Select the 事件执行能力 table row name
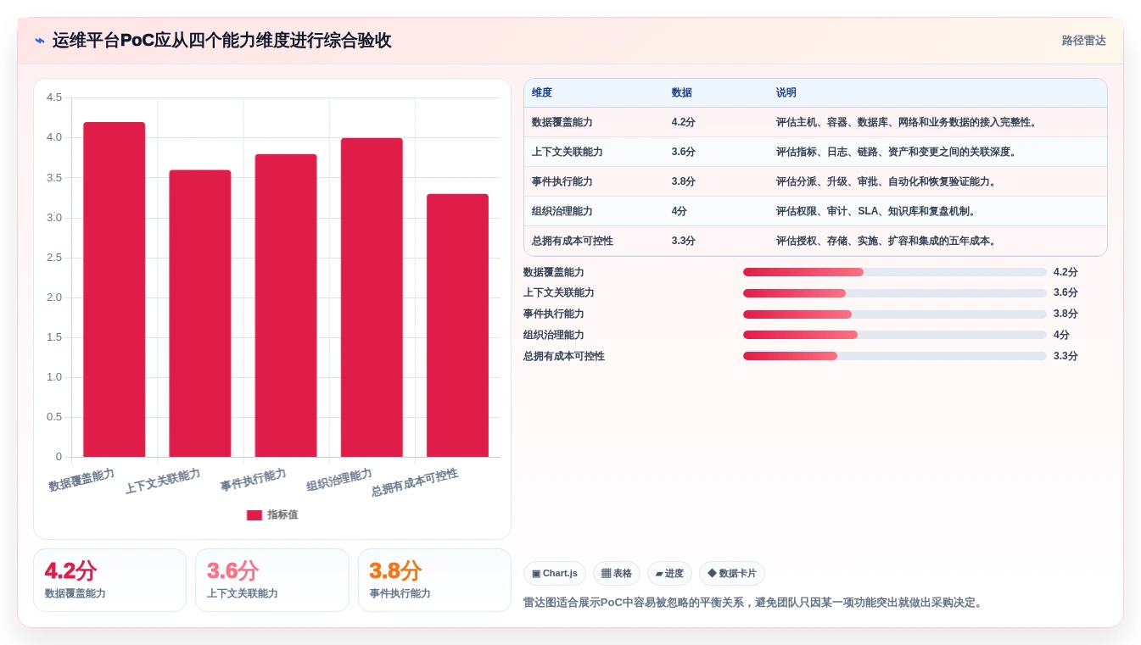 pyautogui.click(x=562, y=181)
